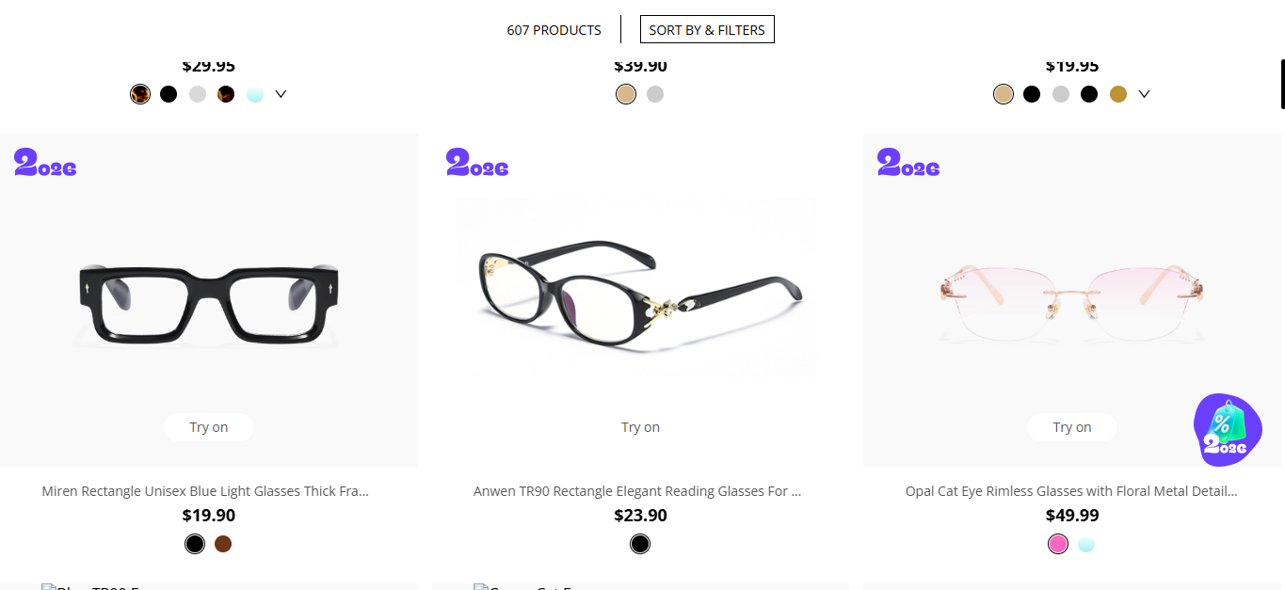Click the 2026 badge on Anwen product card
Screen dimensions: 1285x590
click(x=476, y=164)
